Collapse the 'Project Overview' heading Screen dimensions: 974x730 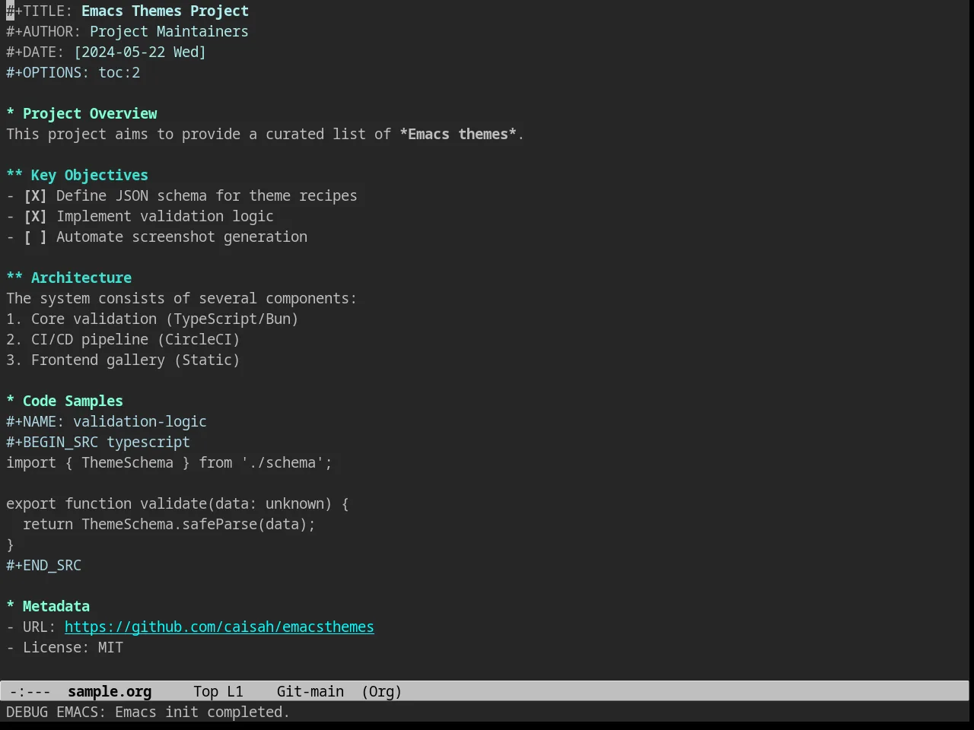tap(81, 114)
